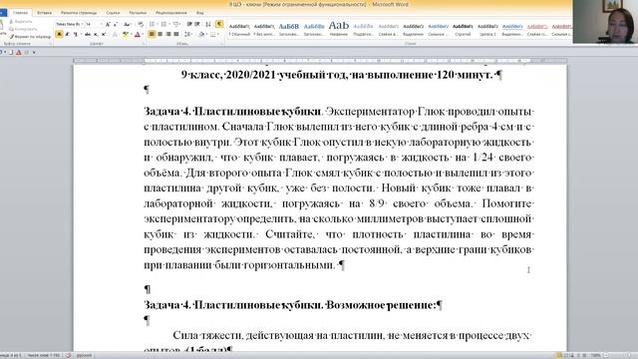This screenshot has width=638, height=359.
Task: Click the Cut (Вырезать) button
Action: tap(21, 21)
